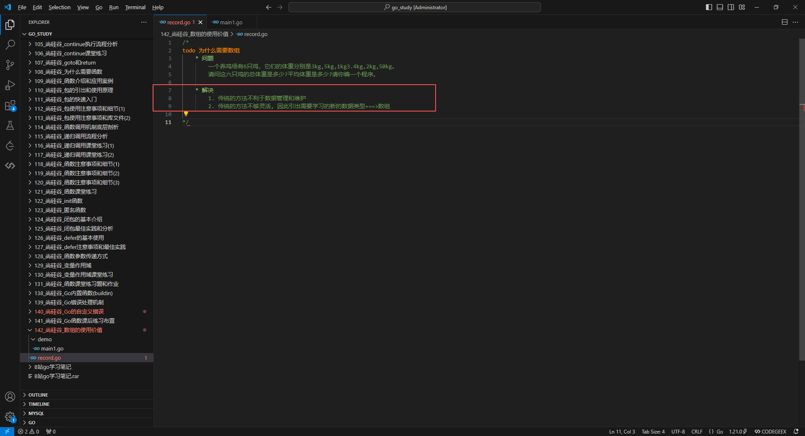The image size is (805, 436).
Task: Open the File menu
Action: point(22,7)
